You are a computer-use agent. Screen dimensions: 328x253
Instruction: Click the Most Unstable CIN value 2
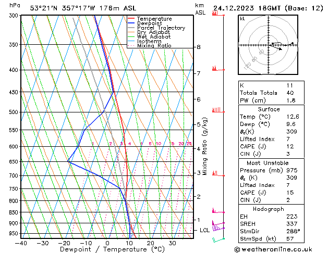pos(288,200)
